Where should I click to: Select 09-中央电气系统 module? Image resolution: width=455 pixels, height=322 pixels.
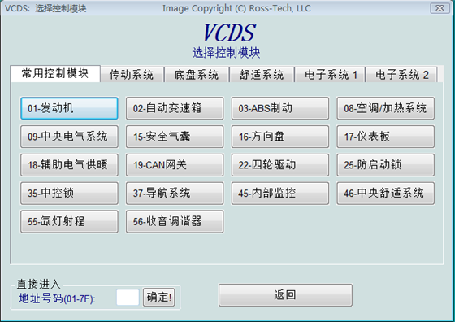pos(69,137)
